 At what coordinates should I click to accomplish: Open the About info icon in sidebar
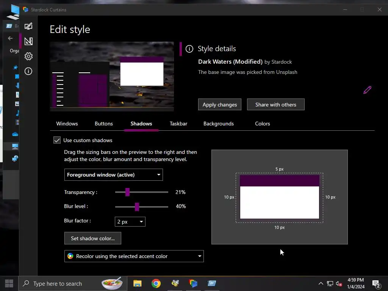tap(28, 71)
